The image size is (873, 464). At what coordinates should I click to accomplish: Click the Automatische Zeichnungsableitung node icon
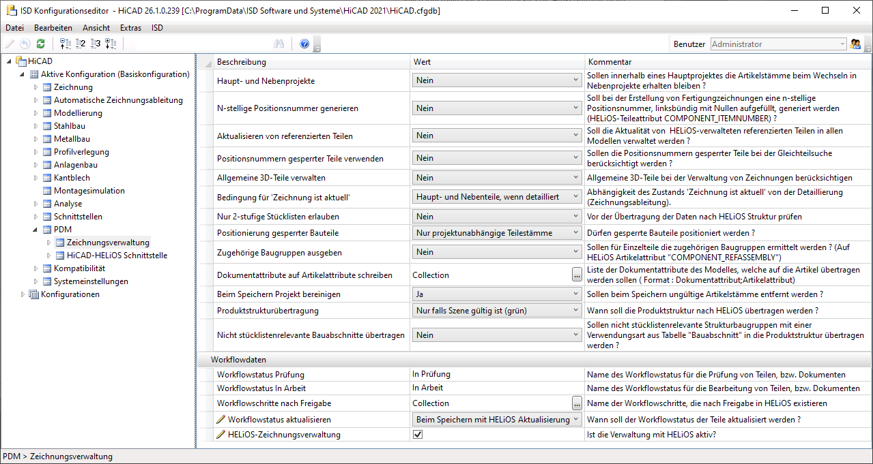47,100
